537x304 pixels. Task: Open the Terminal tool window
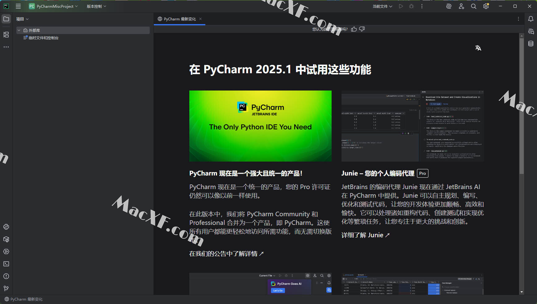pos(6,264)
